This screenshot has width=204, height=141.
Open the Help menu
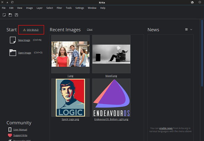click(x=103, y=8)
